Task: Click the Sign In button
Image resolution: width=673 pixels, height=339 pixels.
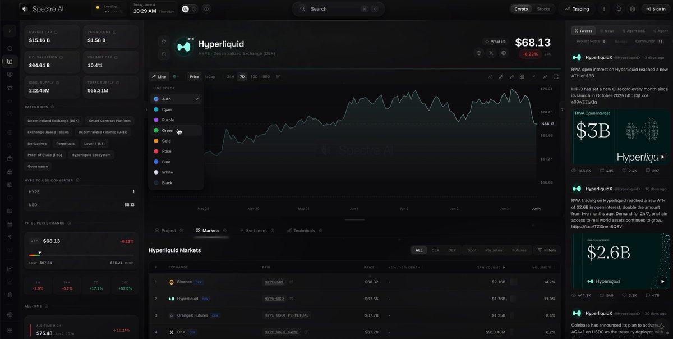Action: (656, 9)
